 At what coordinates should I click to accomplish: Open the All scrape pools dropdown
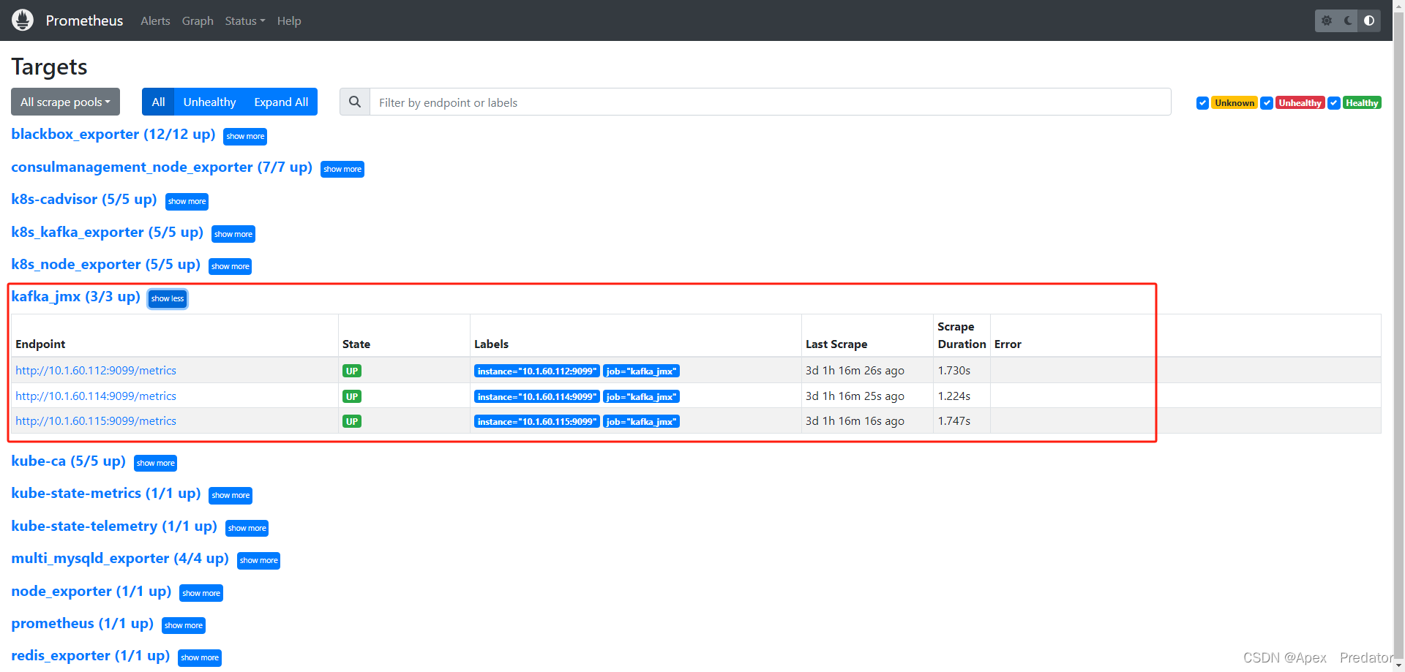[65, 102]
